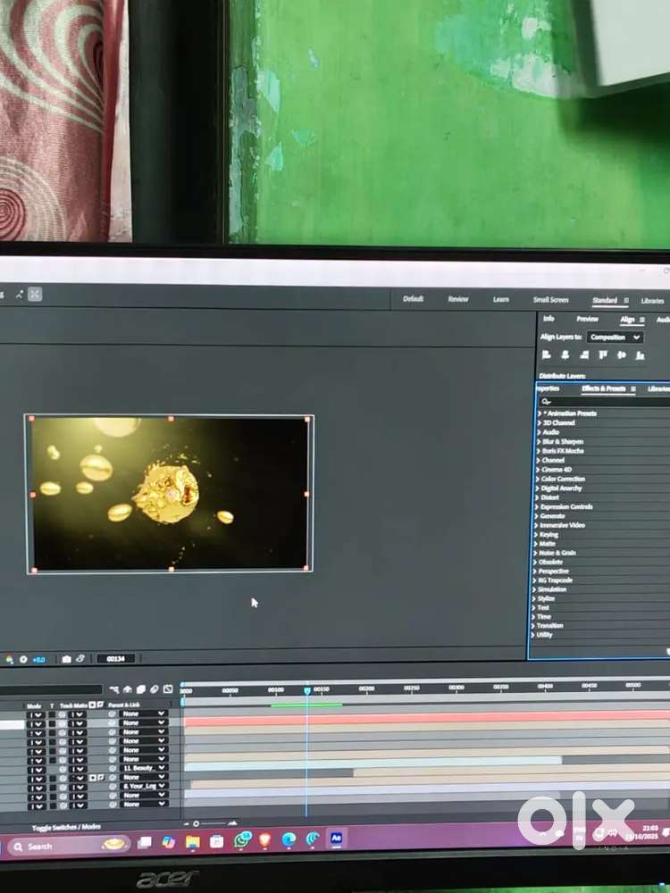The width and height of the screenshot is (670, 893).
Task: Toggle the preserve transparency box on first layer
Action: 51,714
